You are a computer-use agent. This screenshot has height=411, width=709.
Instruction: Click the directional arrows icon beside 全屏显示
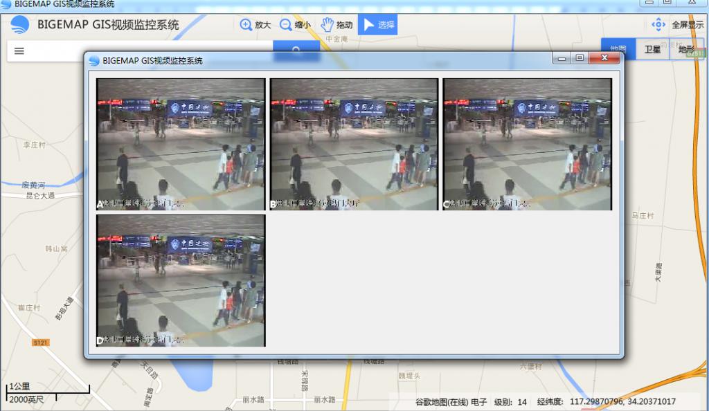coord(658,24)
